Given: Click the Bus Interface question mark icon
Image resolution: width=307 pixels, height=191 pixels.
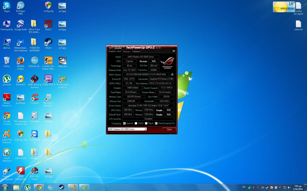Looking at the screenshot, I should 174,83.
